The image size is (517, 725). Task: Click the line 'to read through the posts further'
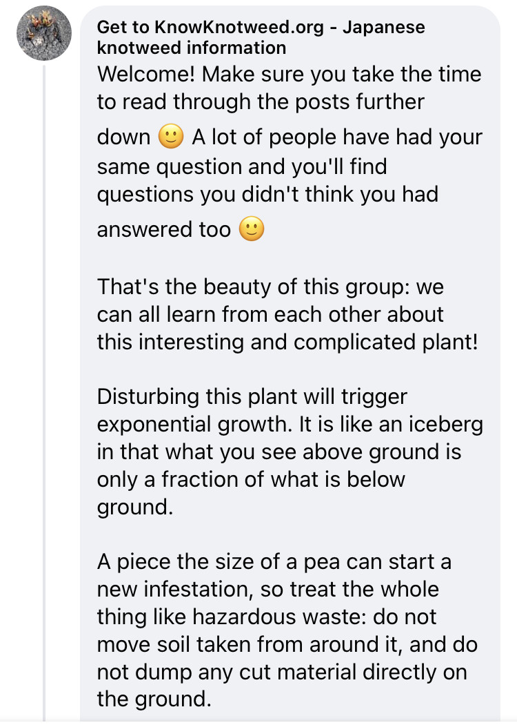click(261, 102)
